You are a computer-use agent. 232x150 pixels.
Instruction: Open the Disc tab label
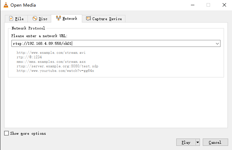pyautogui.click(x=43, y=19)
